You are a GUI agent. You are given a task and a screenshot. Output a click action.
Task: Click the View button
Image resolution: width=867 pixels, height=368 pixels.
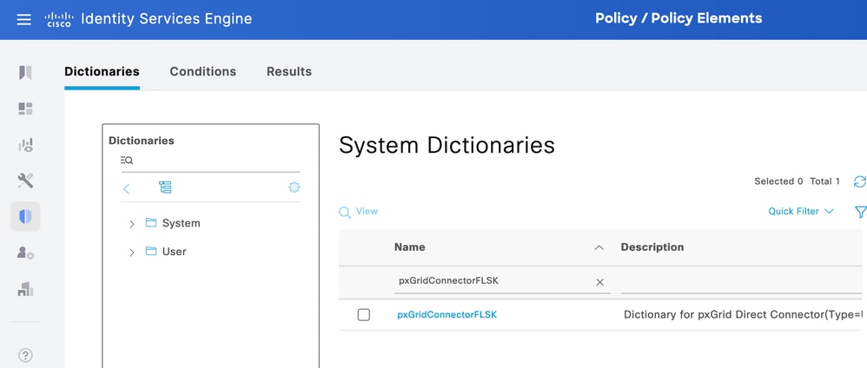click(358, 212)
